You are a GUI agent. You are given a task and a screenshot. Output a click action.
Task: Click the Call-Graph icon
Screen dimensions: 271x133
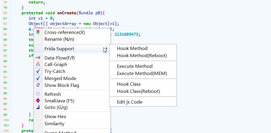(x=38, y=64)
